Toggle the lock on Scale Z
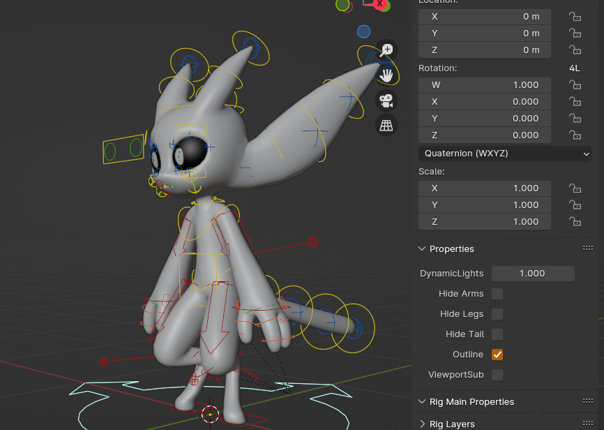This screenshot has width=604, height=430. click(575, 222)
